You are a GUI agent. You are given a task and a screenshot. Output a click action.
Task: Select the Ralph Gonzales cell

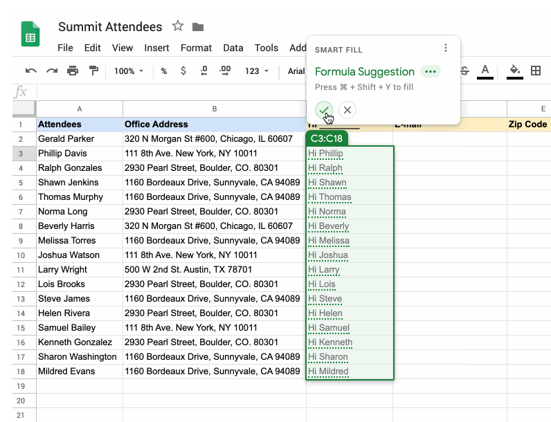coord(80,168)
